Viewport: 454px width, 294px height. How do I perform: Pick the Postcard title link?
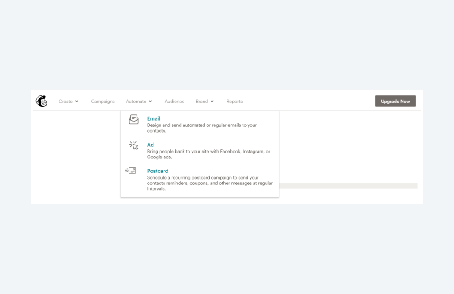point(157,171)
